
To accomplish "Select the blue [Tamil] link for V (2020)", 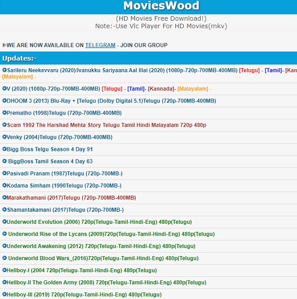I will point(136,89).
